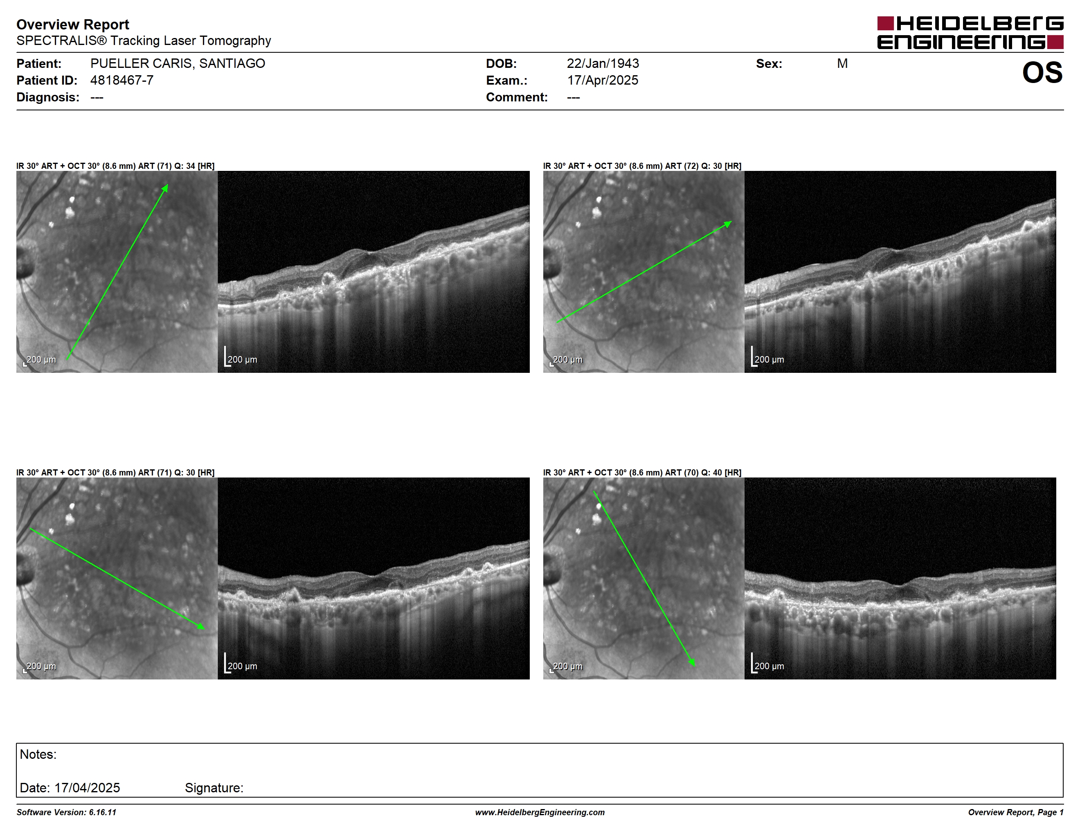Open the bottom-right OCT cross-section scan
1080x834 pixels.
pyautogui.click(x=900, y=578)
